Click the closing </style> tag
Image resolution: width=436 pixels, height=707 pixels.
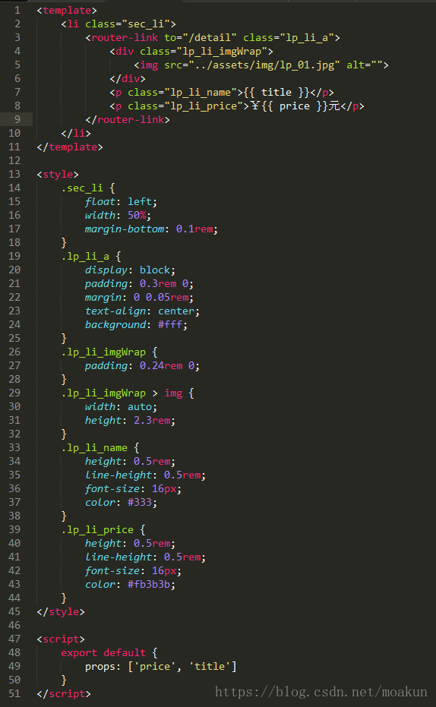(61, 611)
